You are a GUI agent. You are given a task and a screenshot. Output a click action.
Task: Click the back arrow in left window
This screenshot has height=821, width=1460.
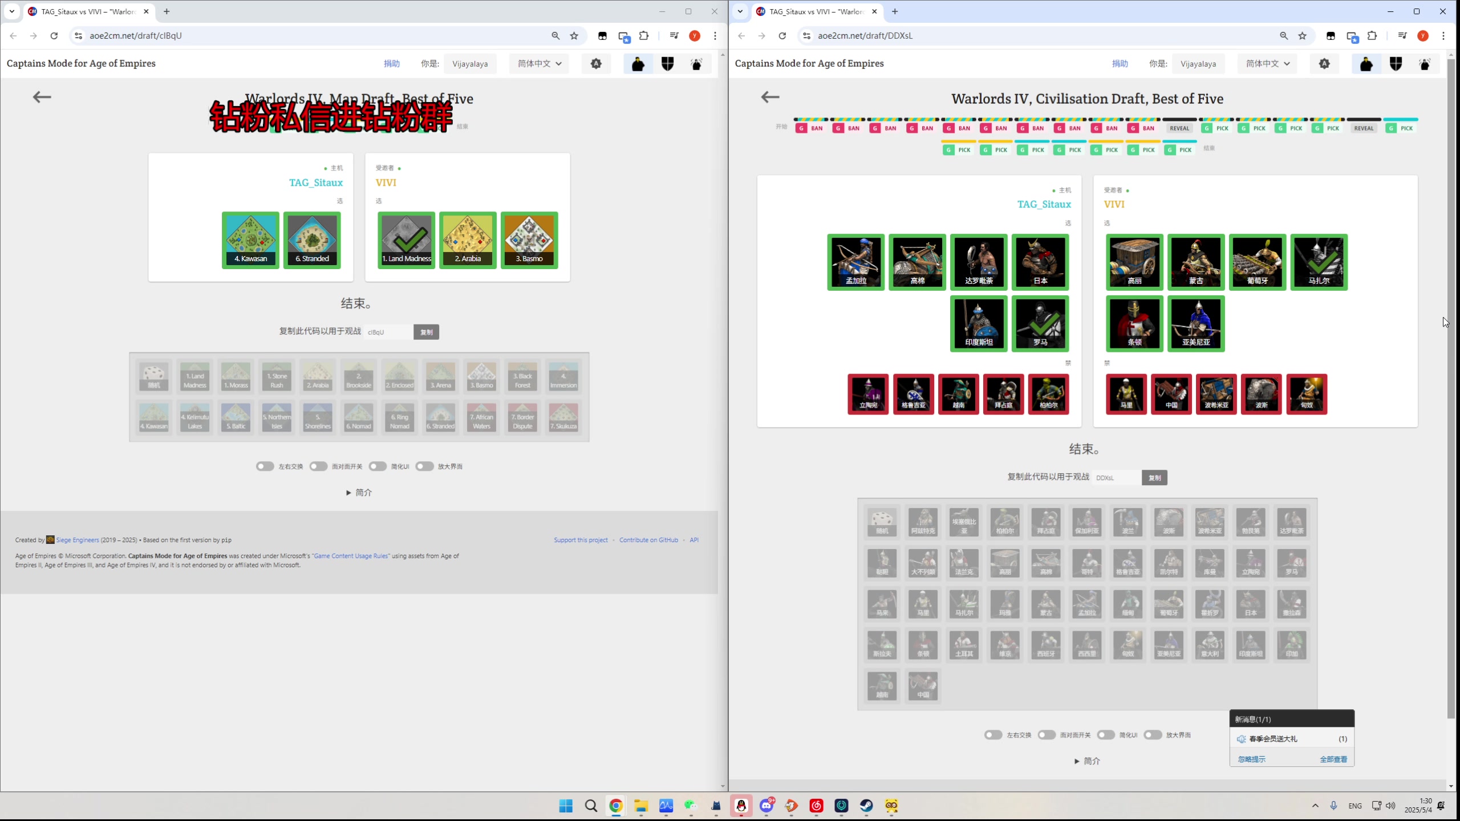tap(42, 97)
